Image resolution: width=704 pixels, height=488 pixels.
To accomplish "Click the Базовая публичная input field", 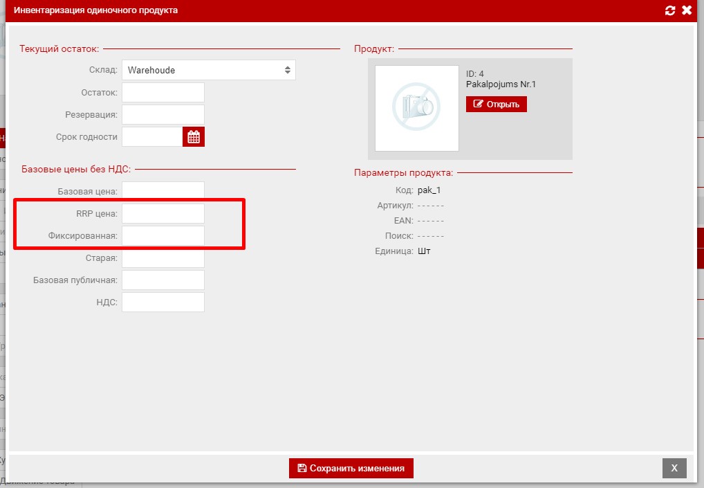I will [x=163, y=280].
